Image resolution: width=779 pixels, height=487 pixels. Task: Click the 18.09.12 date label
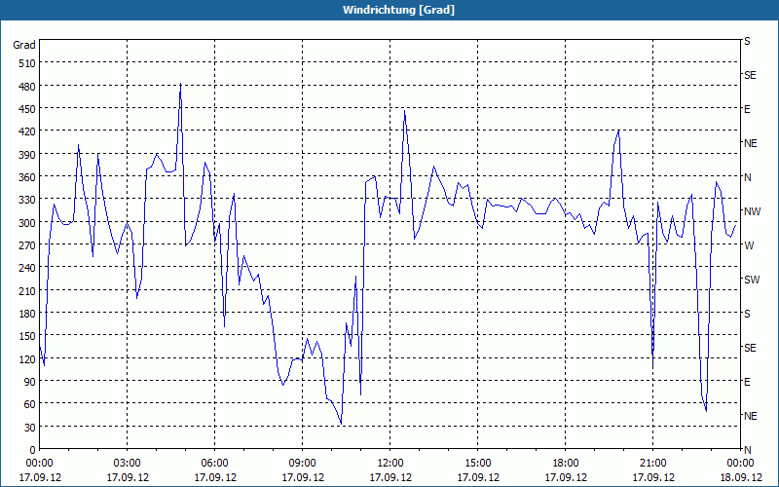click(x=740, y=477)
